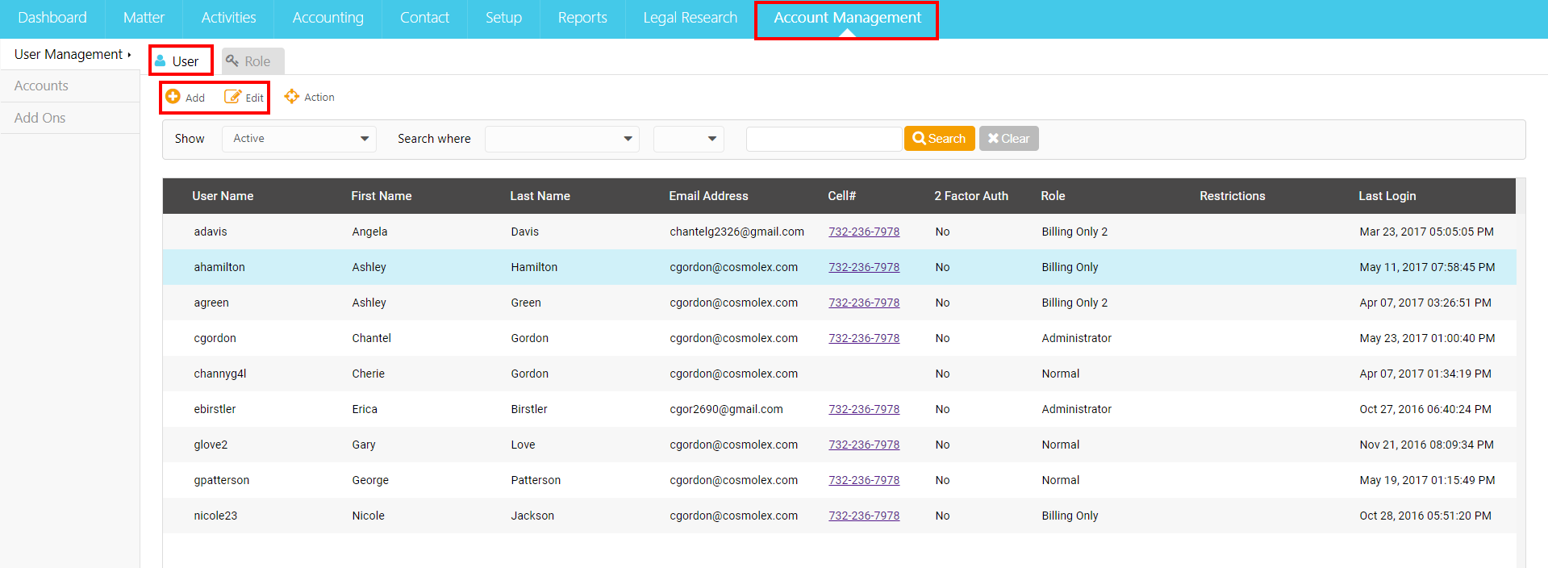Select User Management in the sidebar

point(70,54)
